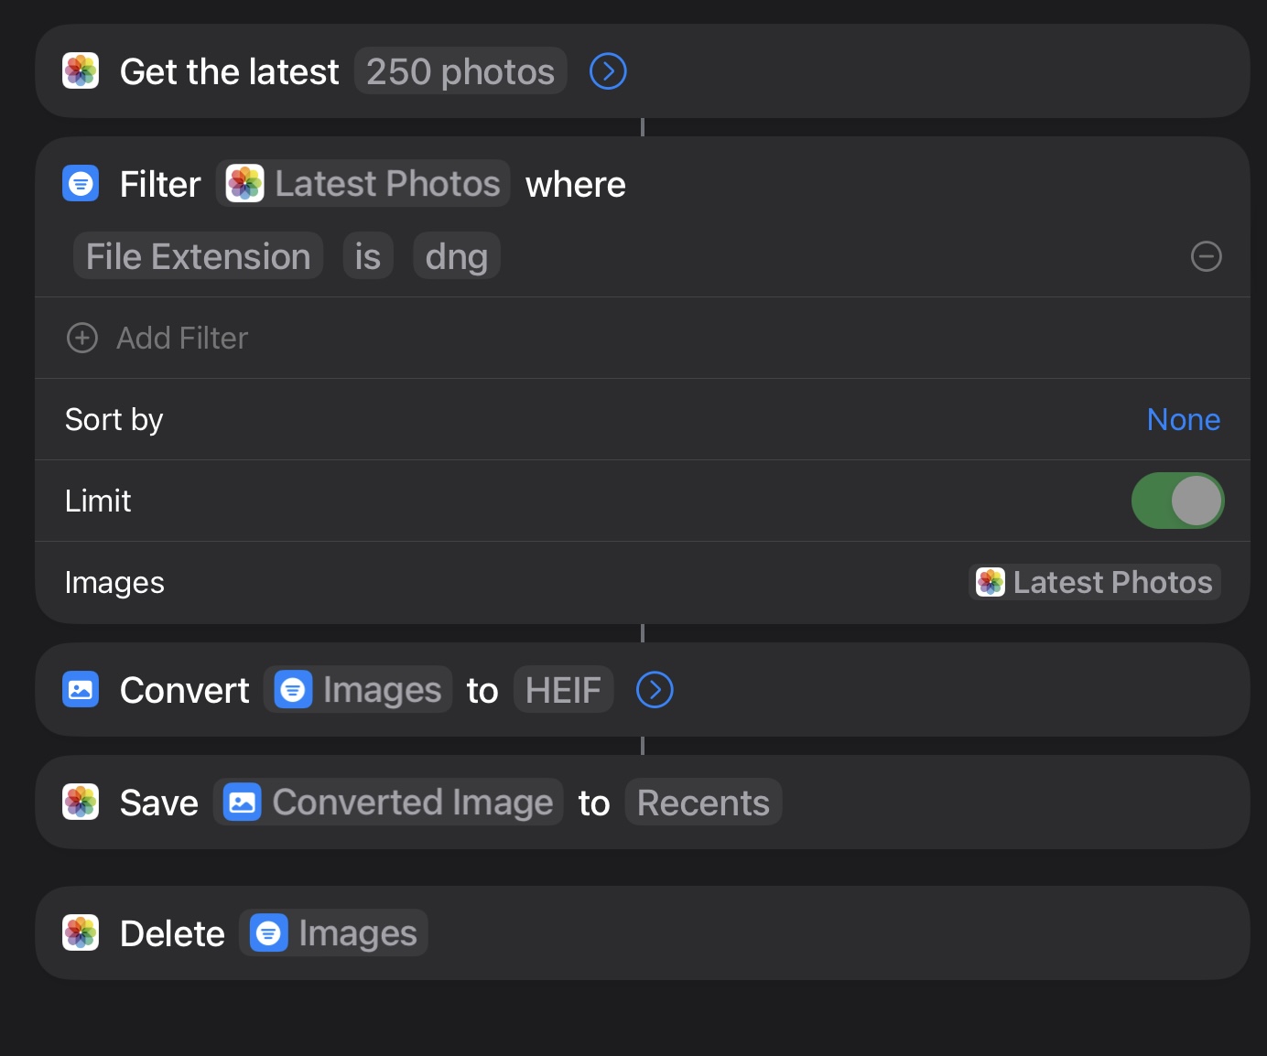Change the Recents album destination
The height and width of the screenshot is (1056, 1267).
coord(703,803)
